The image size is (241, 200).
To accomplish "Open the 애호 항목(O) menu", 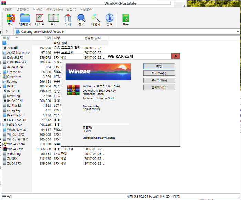I will tap(54, 9).
